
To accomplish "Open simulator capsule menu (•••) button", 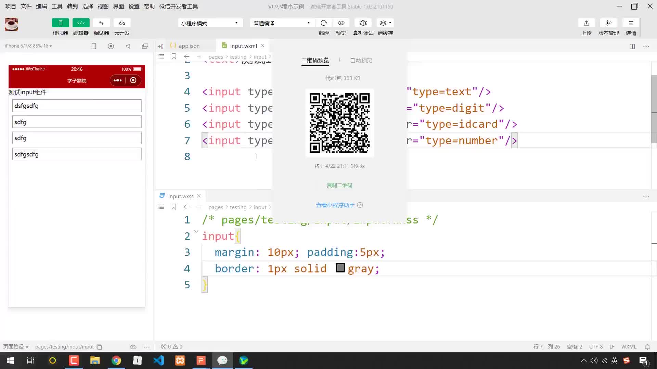I will [117, 80].
